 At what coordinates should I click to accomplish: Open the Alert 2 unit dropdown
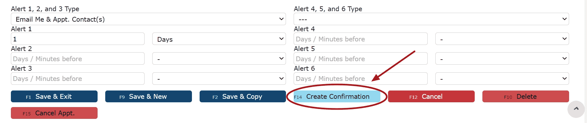coord(219,59)
